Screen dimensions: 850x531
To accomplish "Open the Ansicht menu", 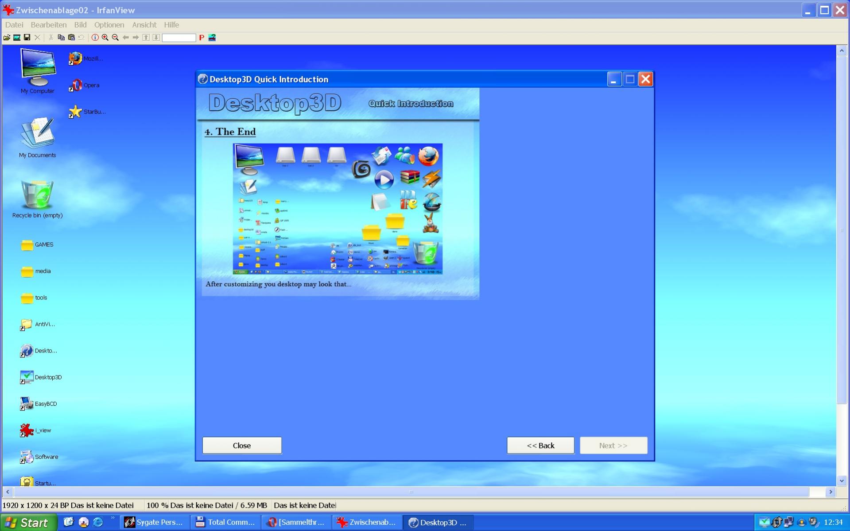I will 144,25.
